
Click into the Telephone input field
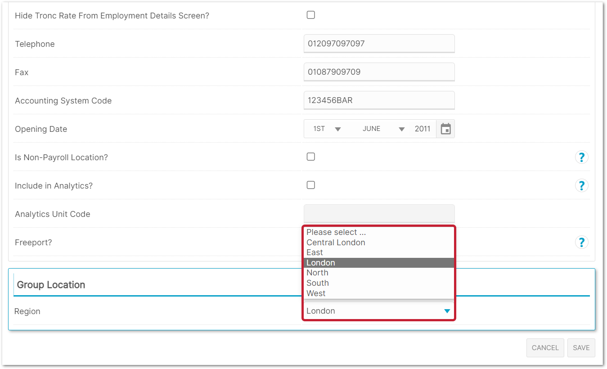point(379,44)
